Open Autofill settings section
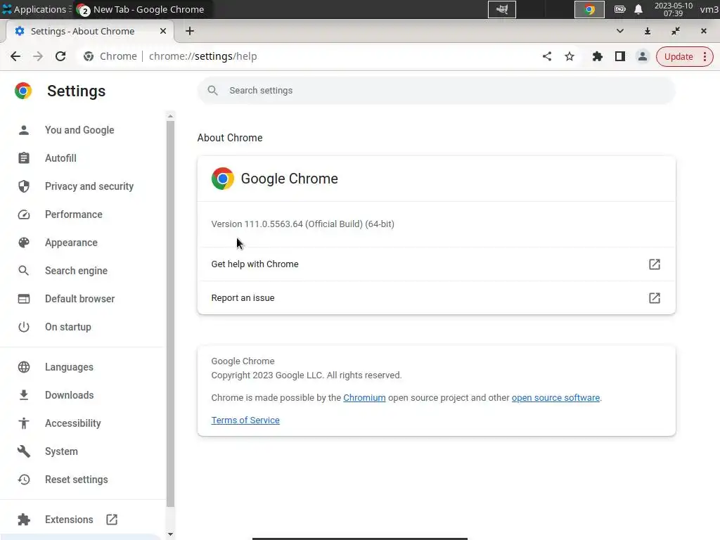This screenshot has width=720, height=540. 60,158
